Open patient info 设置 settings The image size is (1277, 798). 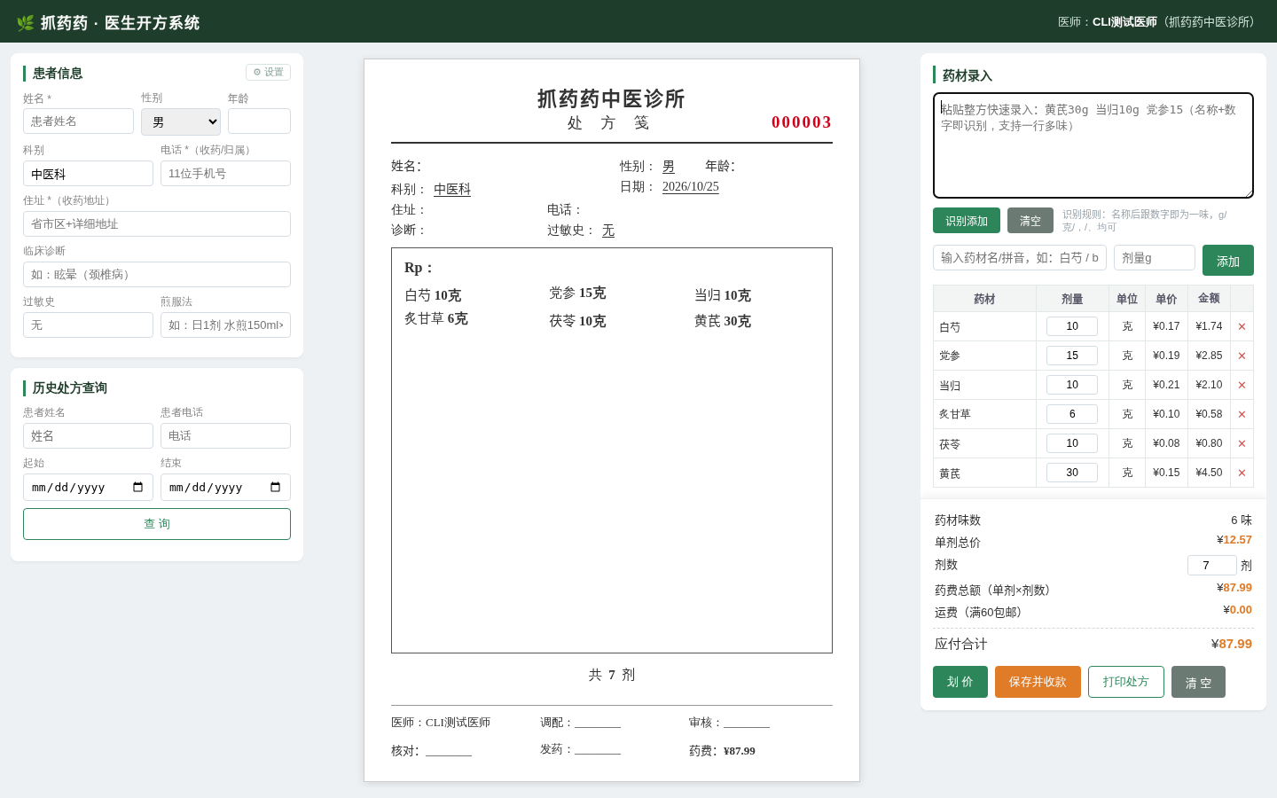268,72
